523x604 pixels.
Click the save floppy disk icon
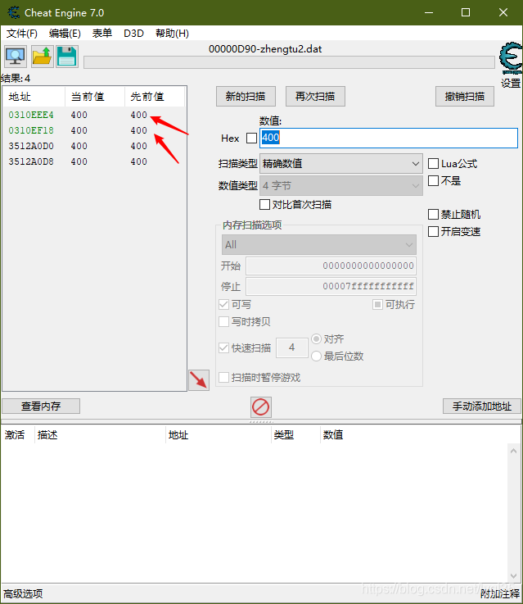point(67,57)
